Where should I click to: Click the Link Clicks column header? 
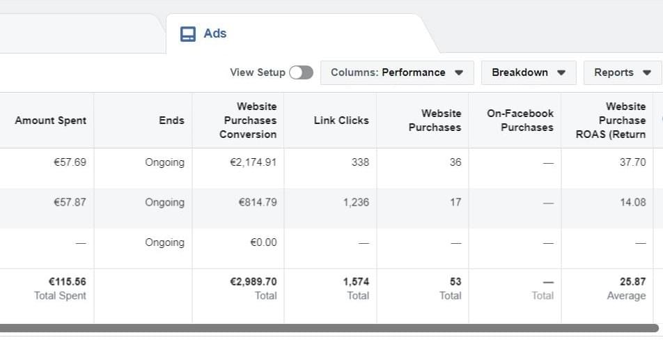coord(341,121)
